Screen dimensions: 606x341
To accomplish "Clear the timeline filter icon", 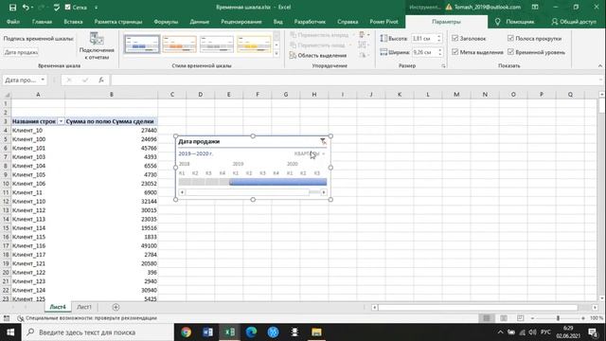I will [x=323, y=141].
